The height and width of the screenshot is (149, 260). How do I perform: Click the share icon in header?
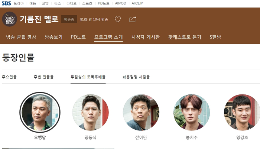click(133, 19)
